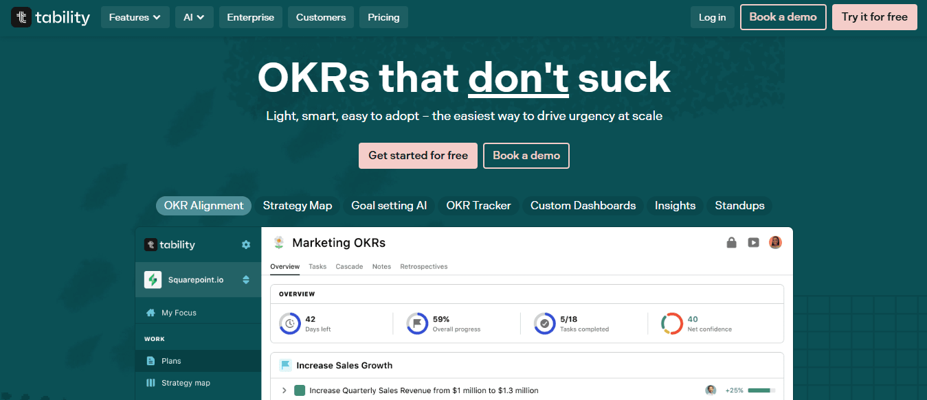Viewport: 927px width, 400px height.
Task: Click the Net confidence donut chart
Action: pyautogui.click(x=672, y=323)
